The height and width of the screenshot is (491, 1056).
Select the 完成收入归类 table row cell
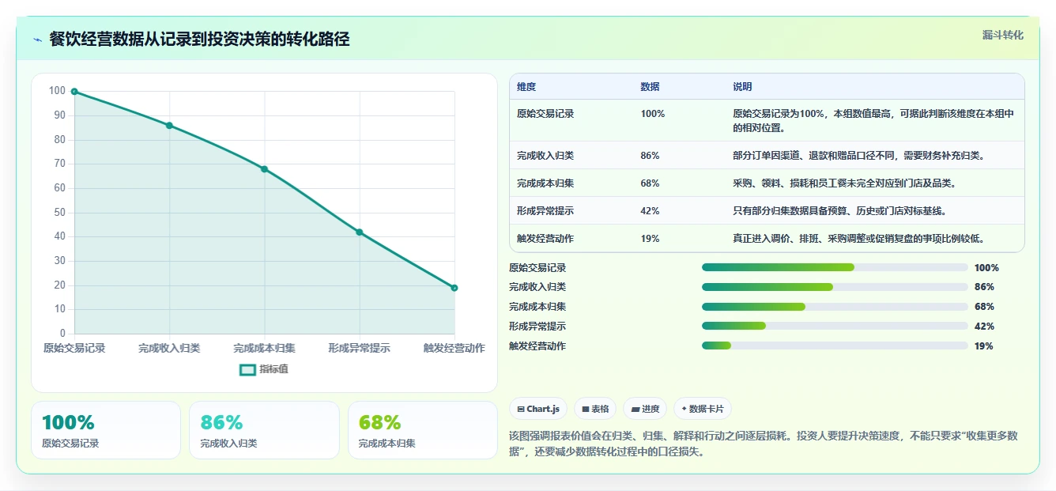pyautogui.click(x=545, y=156)
